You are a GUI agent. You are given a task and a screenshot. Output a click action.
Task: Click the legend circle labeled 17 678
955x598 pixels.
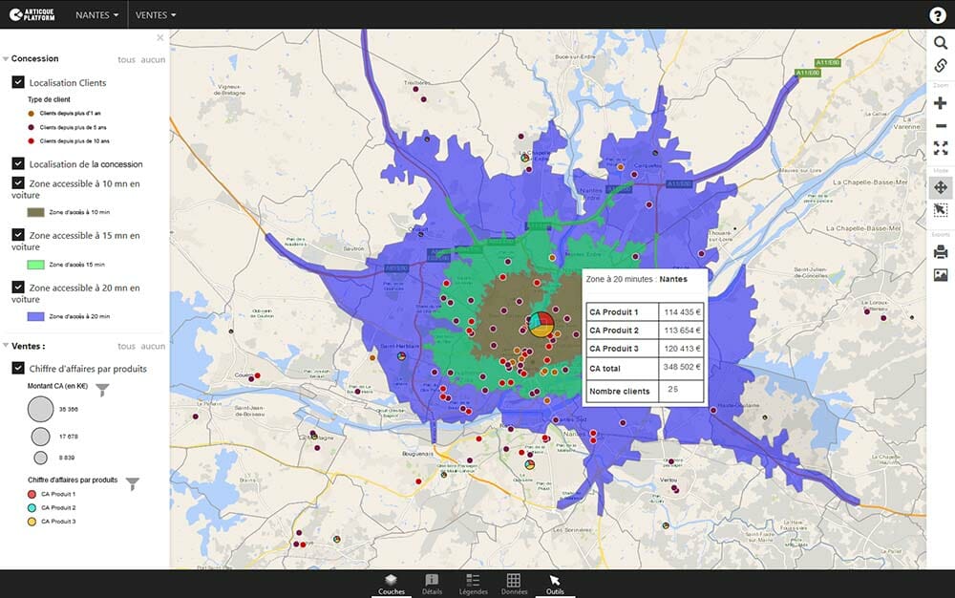pos(41,437)
